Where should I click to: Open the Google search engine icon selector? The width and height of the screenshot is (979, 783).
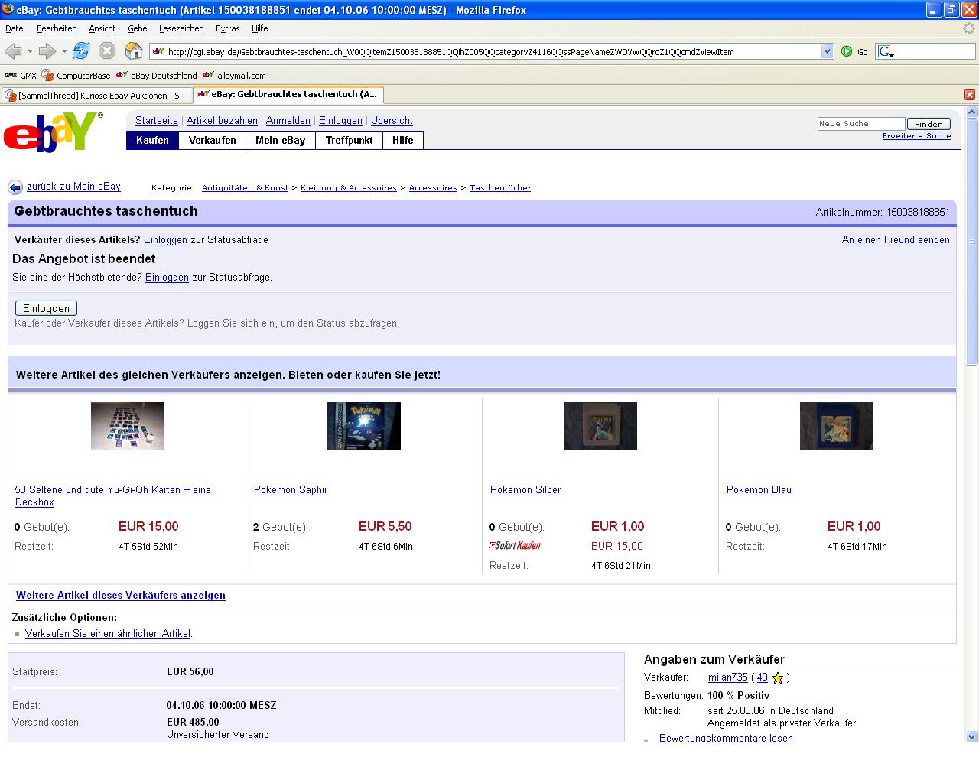886,51
